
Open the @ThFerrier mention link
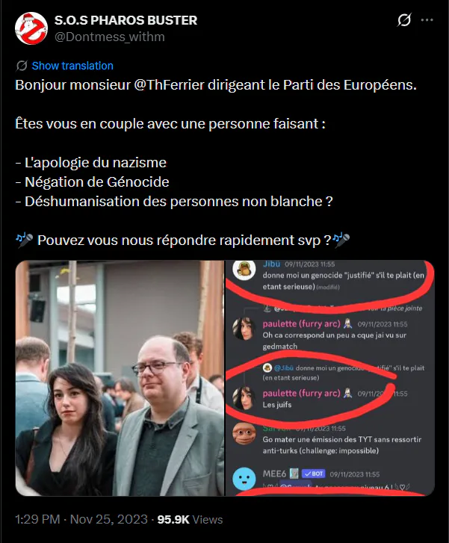point(169,85)
